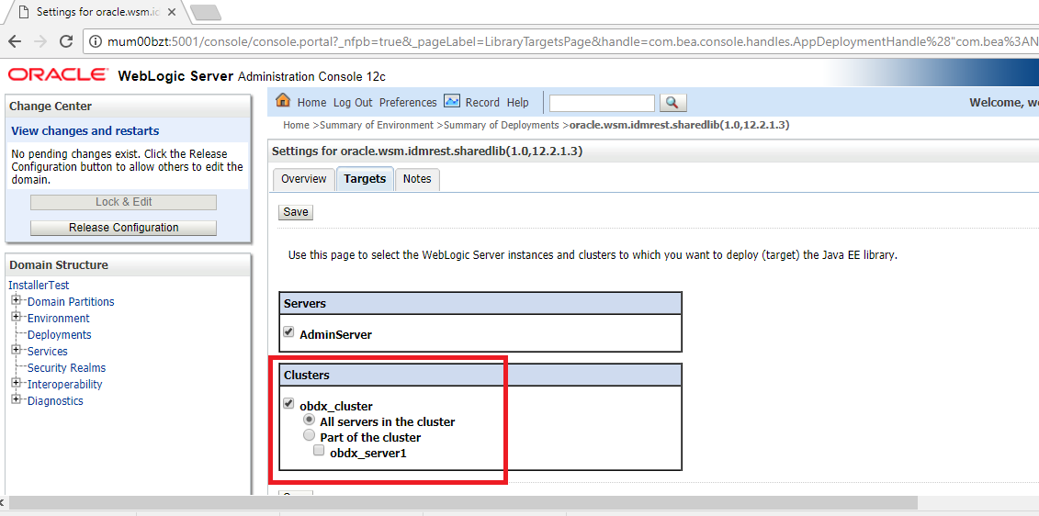Click the console search input field
The image size is (1039, 516).
click(x=602, y=103)
